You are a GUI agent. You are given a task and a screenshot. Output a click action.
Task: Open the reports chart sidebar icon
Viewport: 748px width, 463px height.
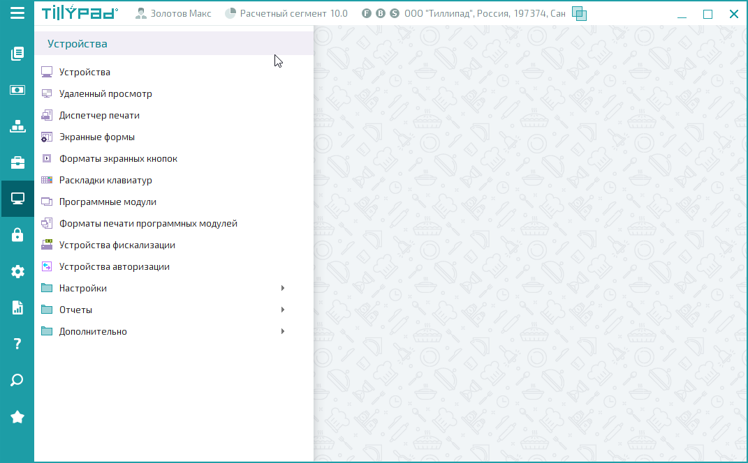[x=17, y=308]
